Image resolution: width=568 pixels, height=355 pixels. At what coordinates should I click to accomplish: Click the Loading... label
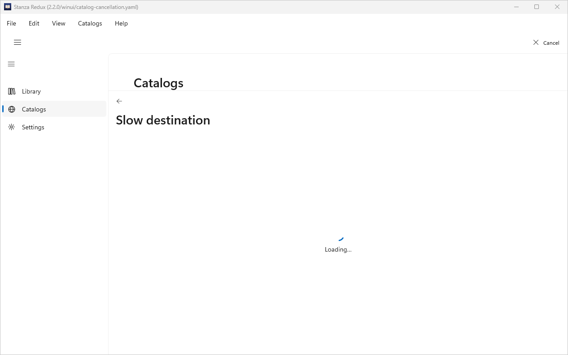(x=338, y=249)
